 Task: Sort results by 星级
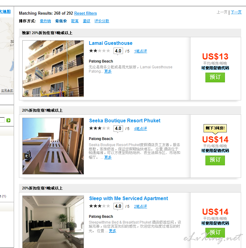(x=87, y=21)
